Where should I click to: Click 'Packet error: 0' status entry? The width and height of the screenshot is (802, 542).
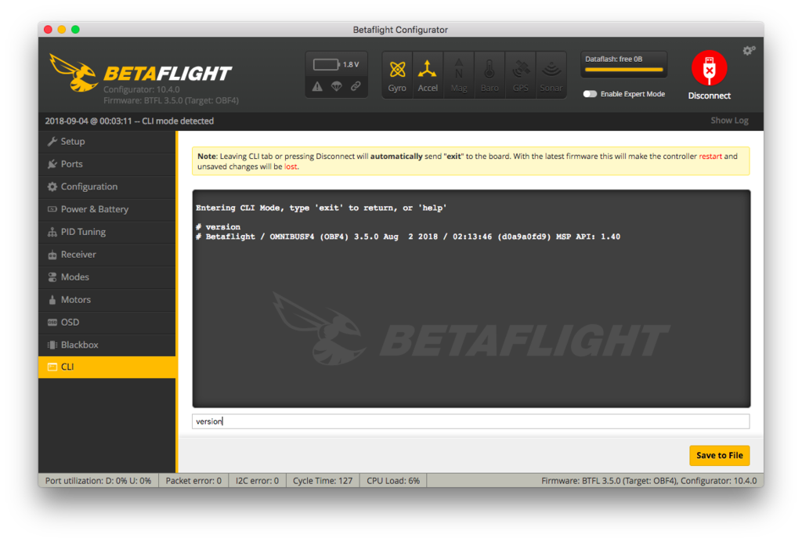[193, 481]
